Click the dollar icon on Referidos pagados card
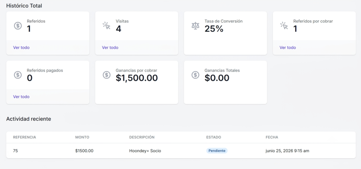The image size is (361, 169). (x=18, y=75)
